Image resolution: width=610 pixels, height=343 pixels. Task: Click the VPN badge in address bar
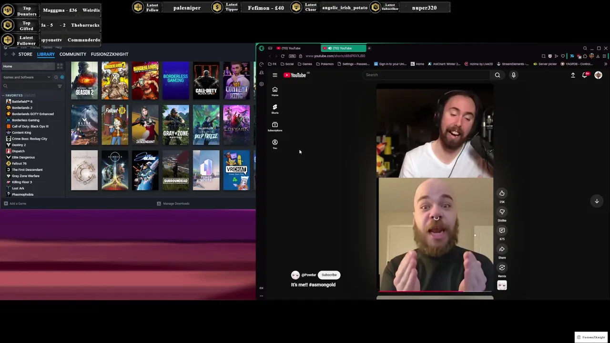point(292,56)
